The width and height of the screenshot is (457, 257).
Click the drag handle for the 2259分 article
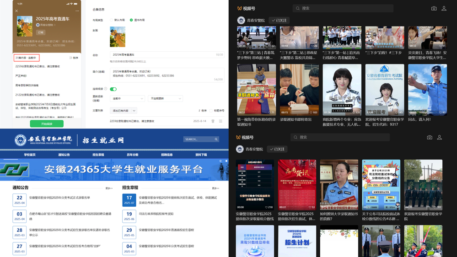(220, 121)
